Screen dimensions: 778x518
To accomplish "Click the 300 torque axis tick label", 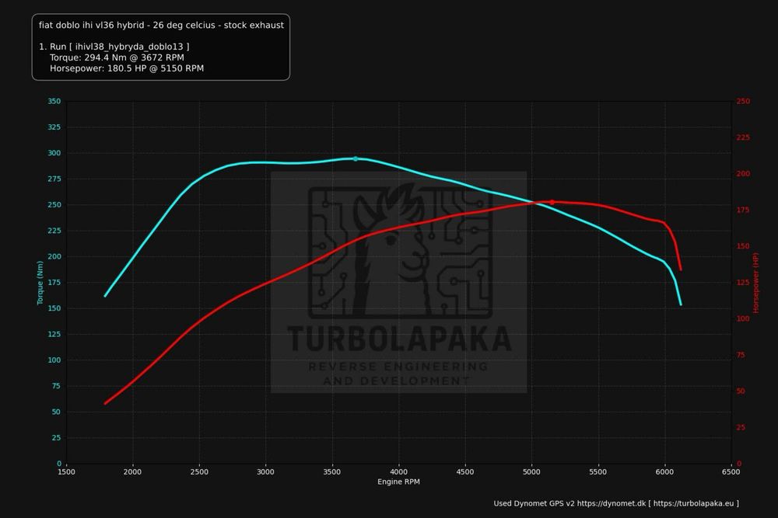I will pos(54,153).
